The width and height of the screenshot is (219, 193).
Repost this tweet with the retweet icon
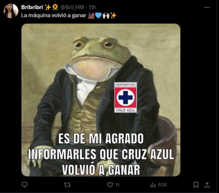pyautogui.click(x=67, y=185)
